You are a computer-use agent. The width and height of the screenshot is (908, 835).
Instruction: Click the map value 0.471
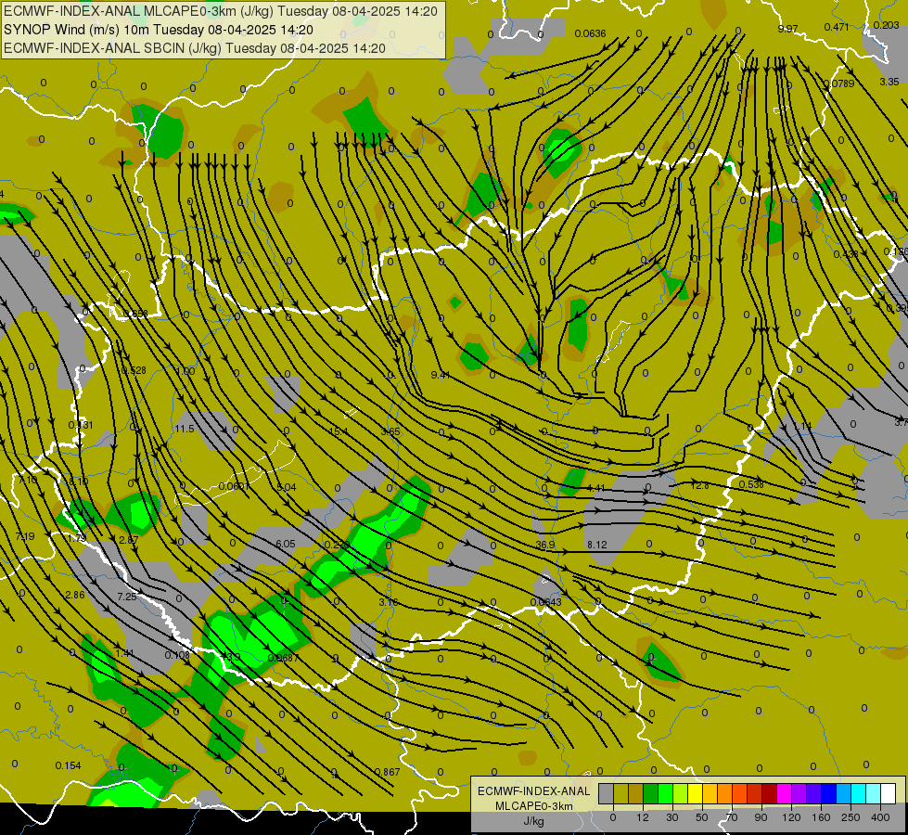(x=837, y=27)
